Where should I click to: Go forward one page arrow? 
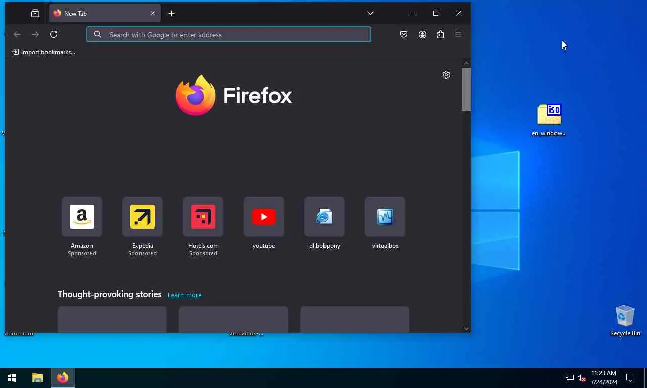pyautogui.click(x=35, y=34)
